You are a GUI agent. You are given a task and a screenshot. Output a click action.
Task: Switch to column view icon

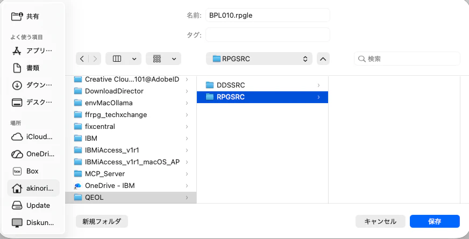[x=117, y=59]
